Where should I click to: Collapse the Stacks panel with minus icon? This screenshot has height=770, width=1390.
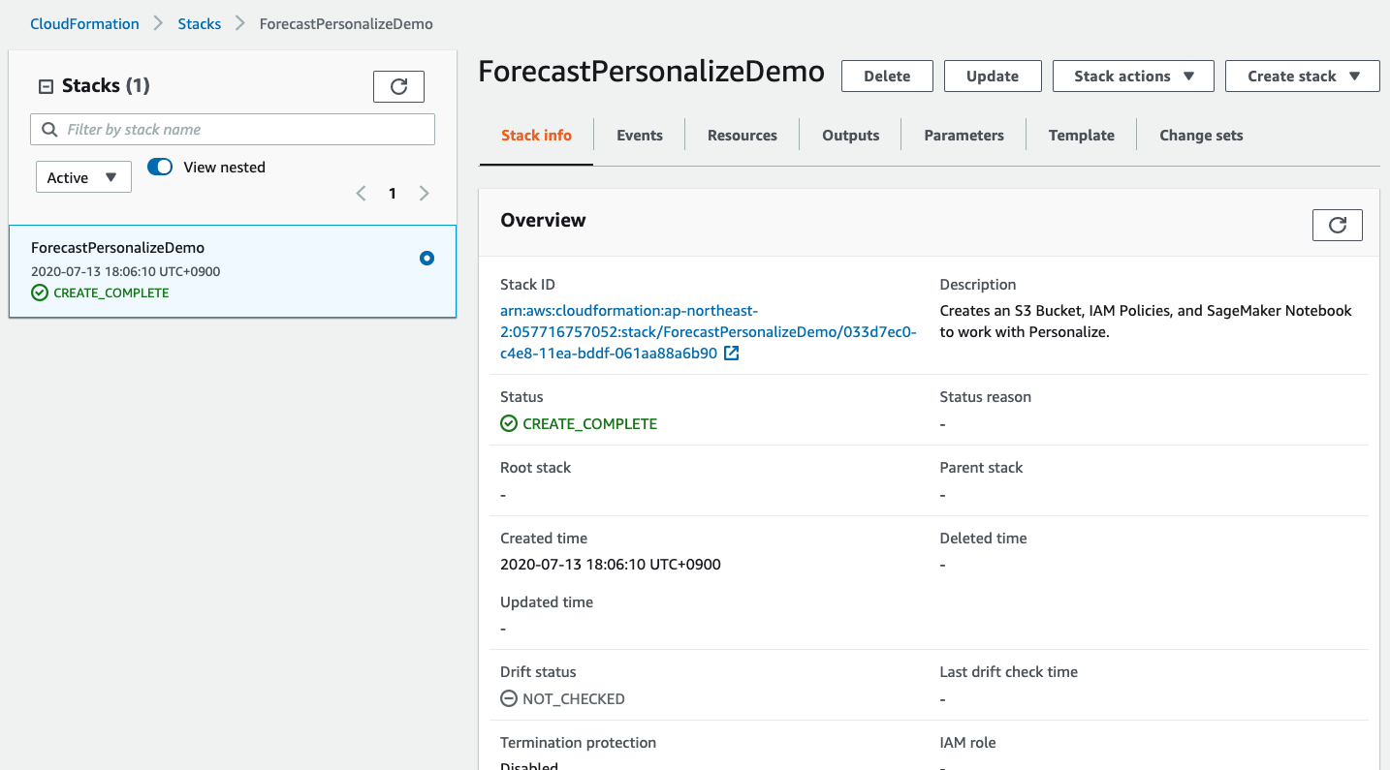pyautogui.click(x=45, y=86)
